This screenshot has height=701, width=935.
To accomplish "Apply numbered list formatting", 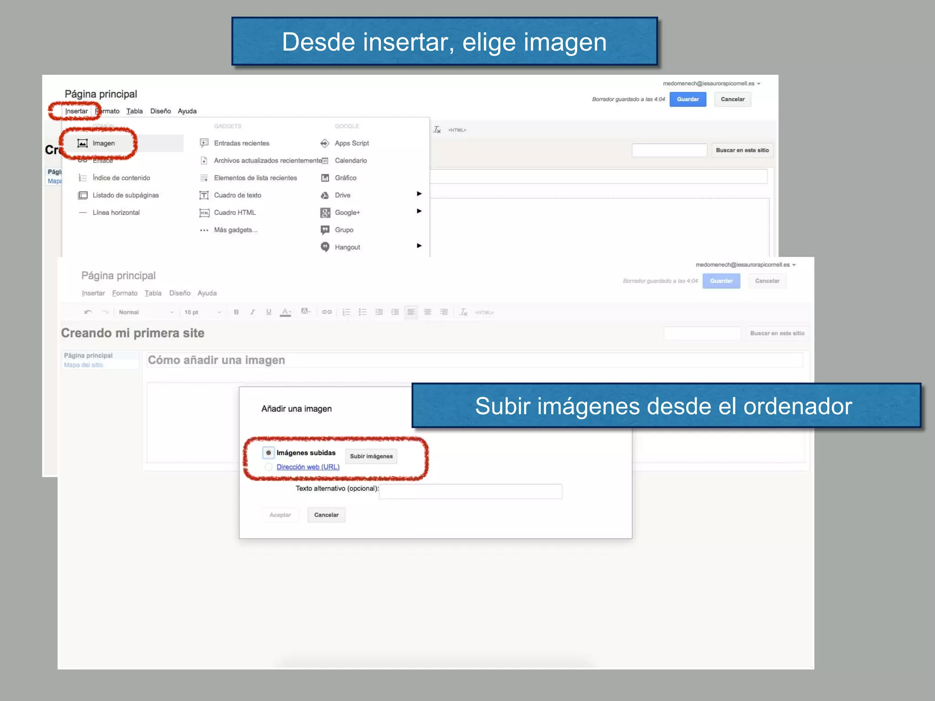I will coord(347,312).
